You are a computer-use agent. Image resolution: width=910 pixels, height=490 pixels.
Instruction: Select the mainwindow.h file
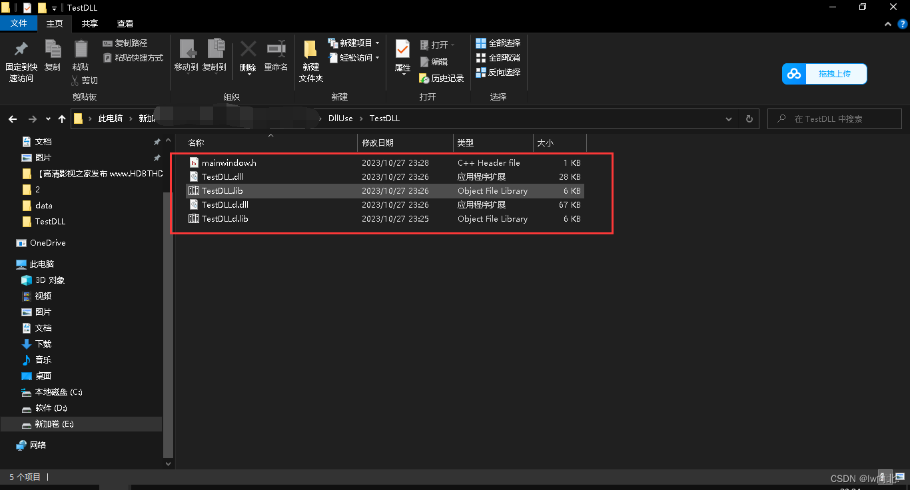click(384, 162)
